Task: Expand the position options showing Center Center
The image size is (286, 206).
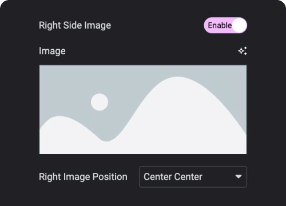Action: pos(193,177)
